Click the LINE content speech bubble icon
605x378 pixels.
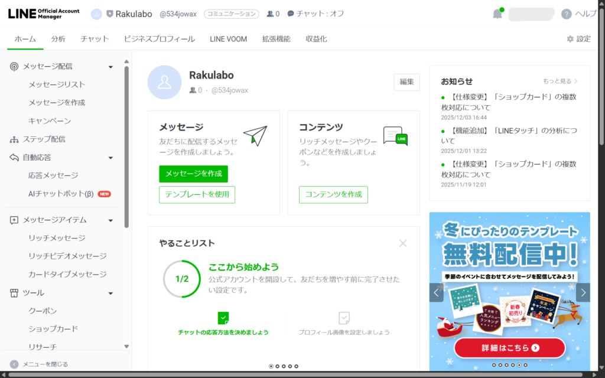[x=395, y=136]
